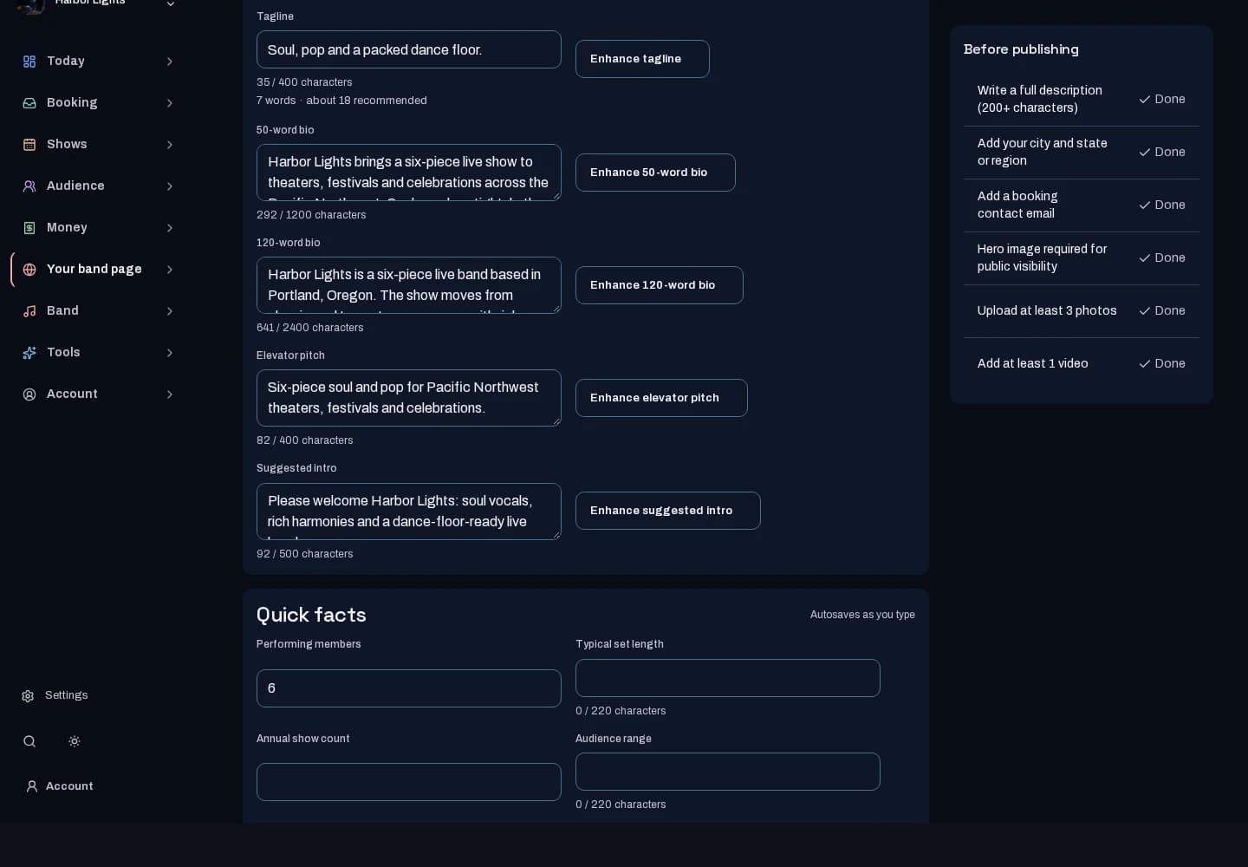
Task: Click the Your band page globe icon
Action: (29, 270)
